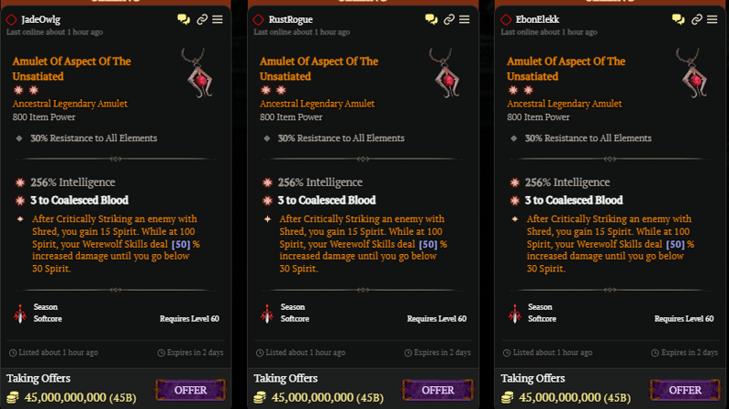
Task: Open seller profile RustRogue
Action: (x=291, y=19)
